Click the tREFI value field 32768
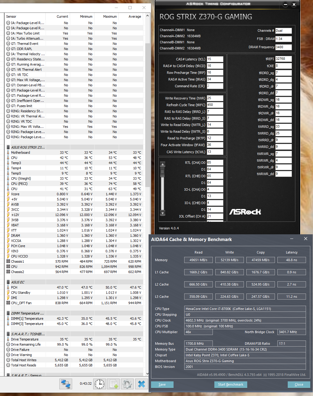Screen dimensions: 313x396 pos(283,59)
